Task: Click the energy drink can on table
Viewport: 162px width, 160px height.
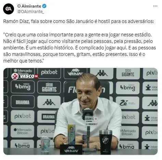Action: [x=71, y=134]
